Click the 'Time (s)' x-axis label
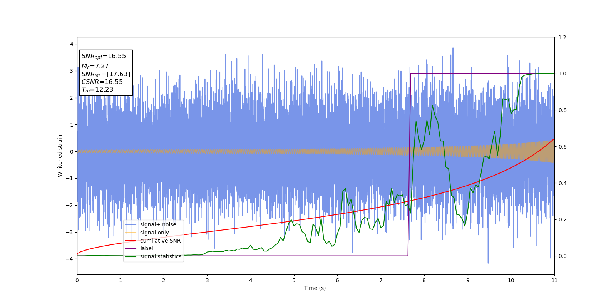The height and width of the screenshot is (308, 616). click(315, 288)
